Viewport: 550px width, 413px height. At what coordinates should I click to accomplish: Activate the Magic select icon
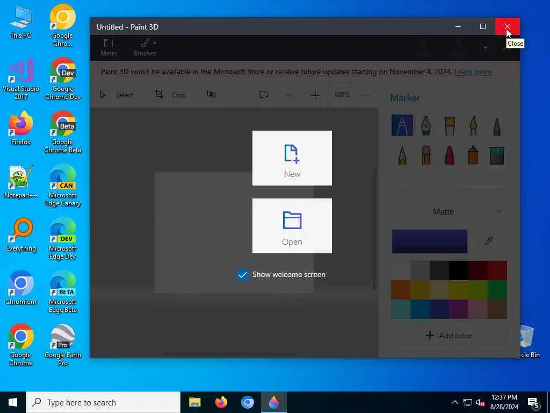(x=211, y=95)
